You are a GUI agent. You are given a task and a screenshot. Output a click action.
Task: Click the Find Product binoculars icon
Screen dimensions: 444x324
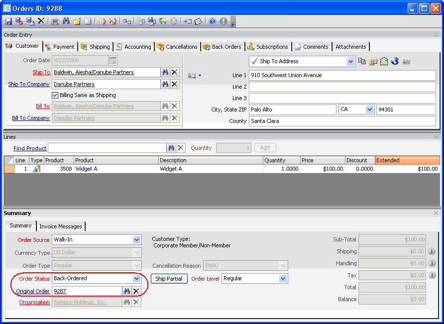coord(171,148)
